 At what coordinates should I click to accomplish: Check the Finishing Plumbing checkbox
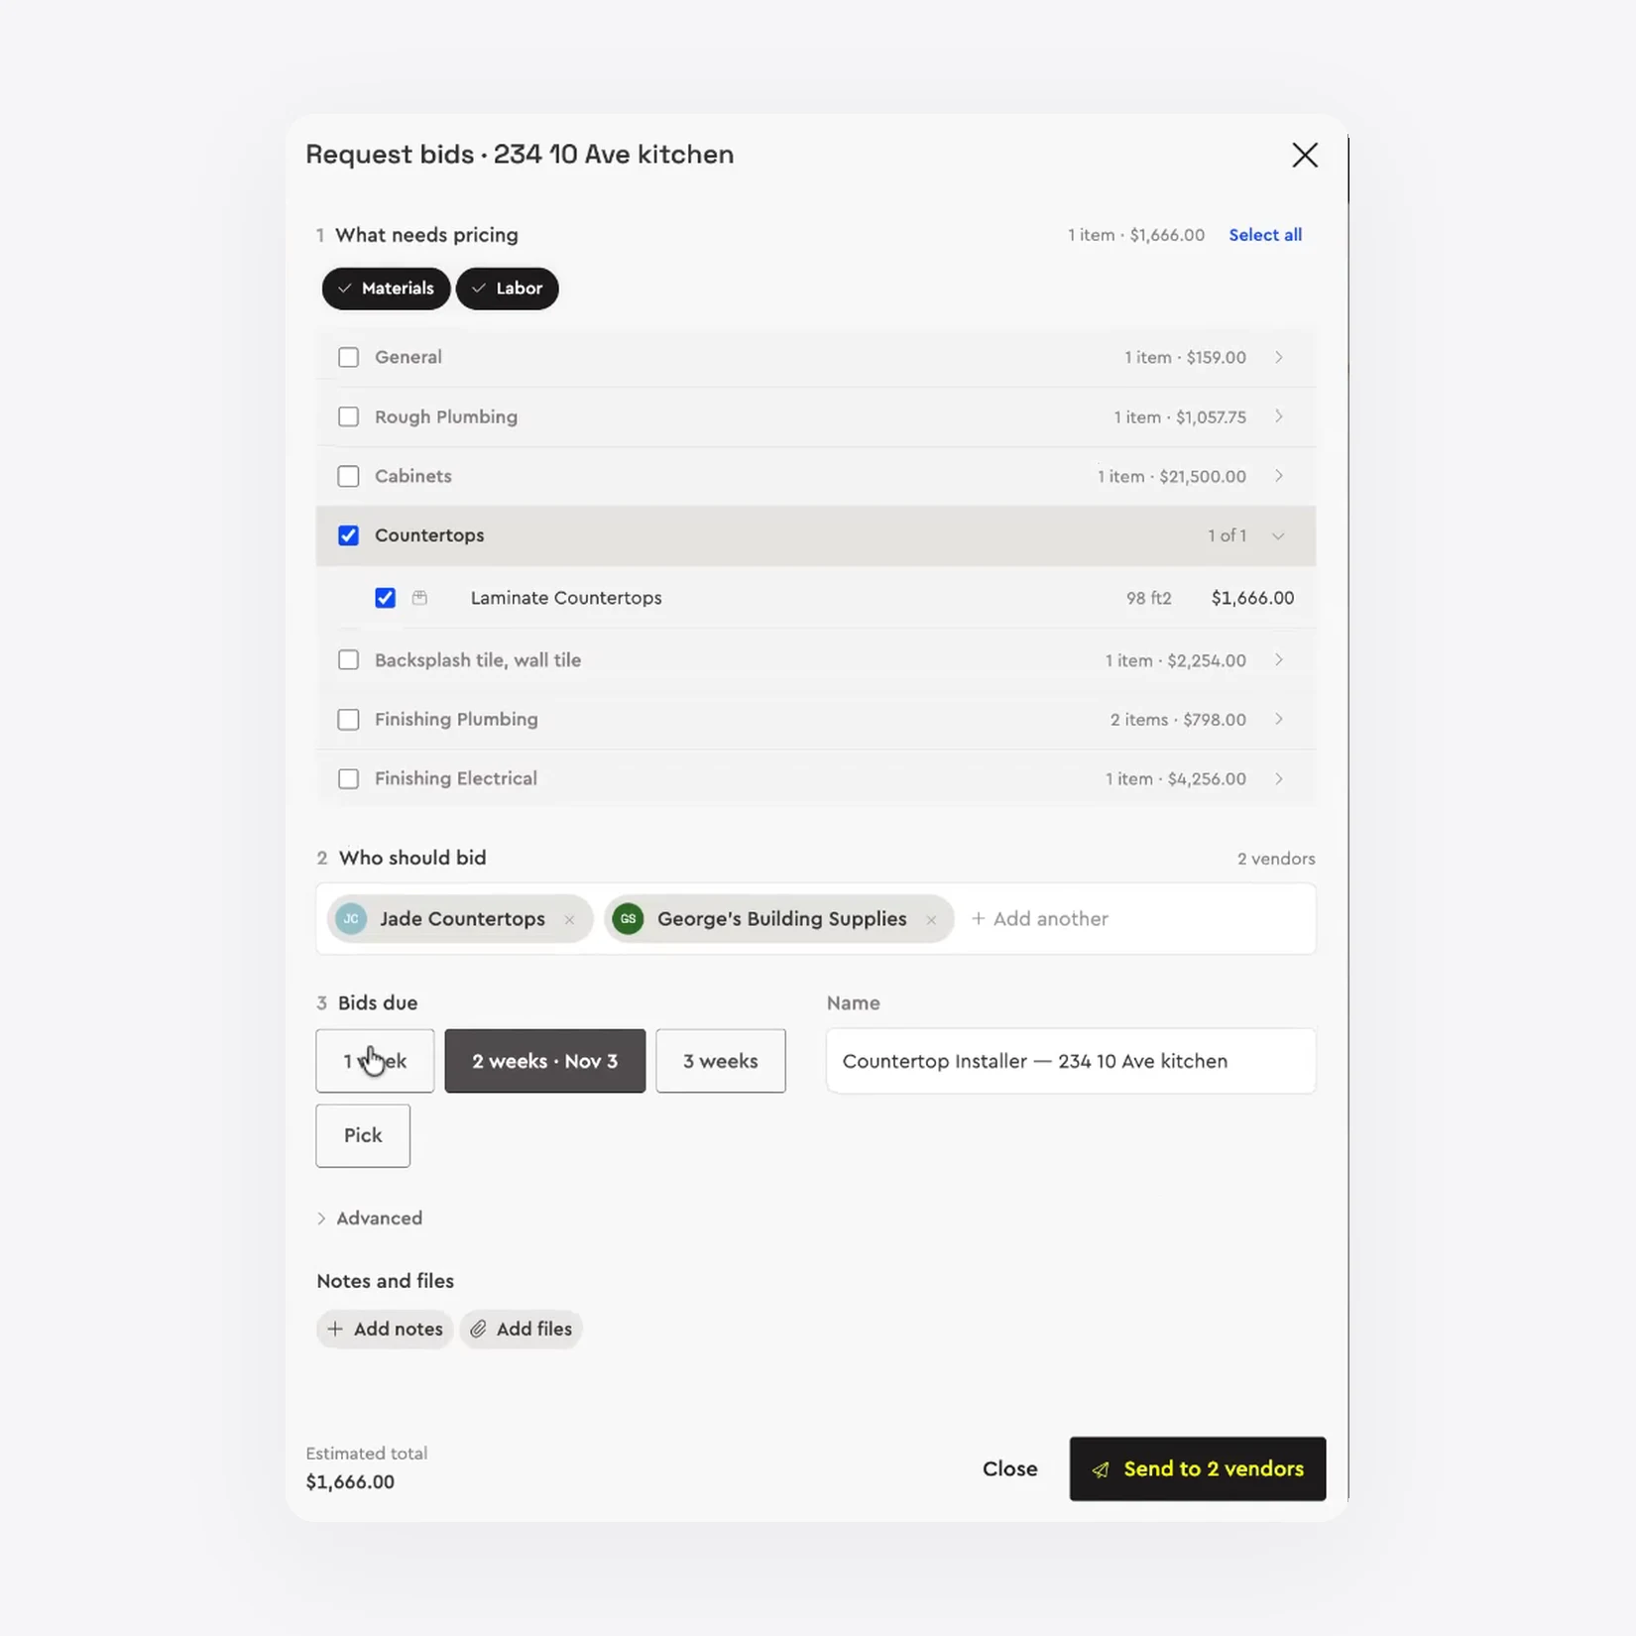click(348, 720)
